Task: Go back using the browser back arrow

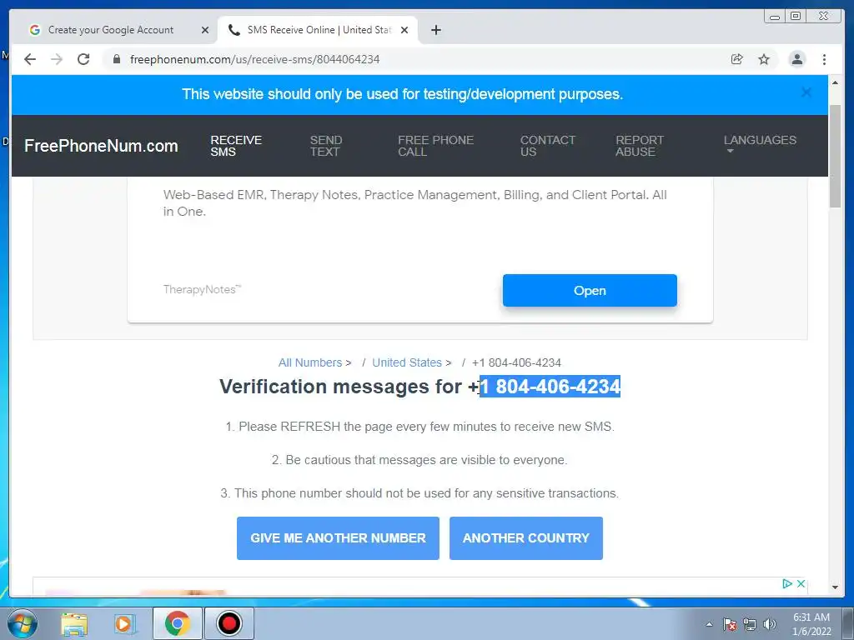Action: [30, 59]
